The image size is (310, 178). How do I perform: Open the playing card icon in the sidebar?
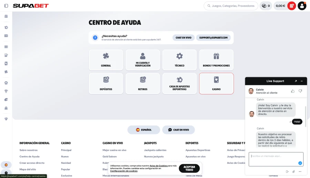coord(6,63)
